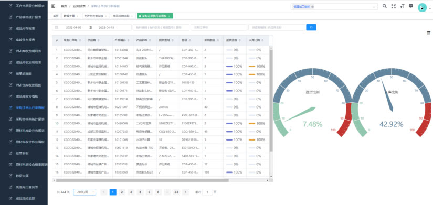Switch to the 数据大屏 tab
Image resolution: width=433 pixels, height=205 pixels.
[71, 16]
